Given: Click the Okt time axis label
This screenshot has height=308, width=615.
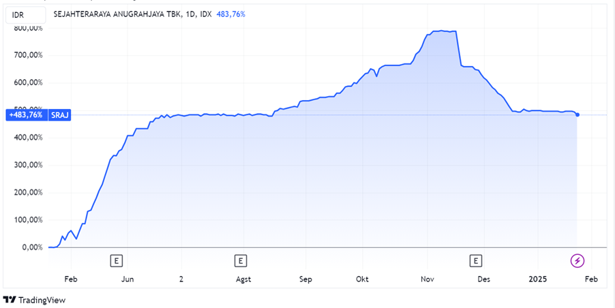Looking at the screenshot, I should click(362, 279).
